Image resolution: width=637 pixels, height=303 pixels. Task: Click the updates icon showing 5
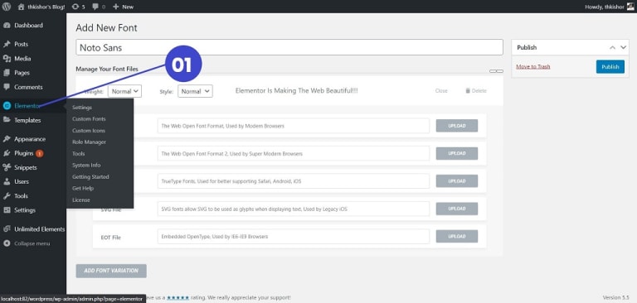(x=75, y=7)
